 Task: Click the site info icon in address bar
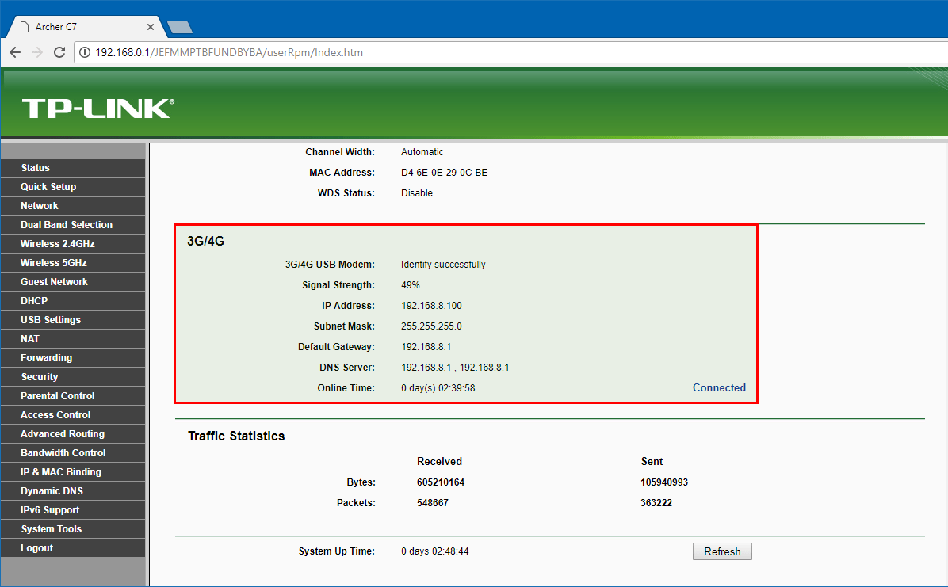86,52
